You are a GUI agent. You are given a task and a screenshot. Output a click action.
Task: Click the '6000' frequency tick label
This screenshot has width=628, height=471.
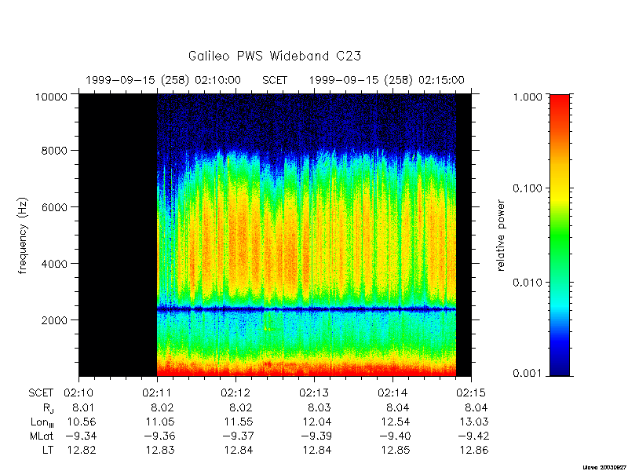pyautogui.click(x=54, y=207)
